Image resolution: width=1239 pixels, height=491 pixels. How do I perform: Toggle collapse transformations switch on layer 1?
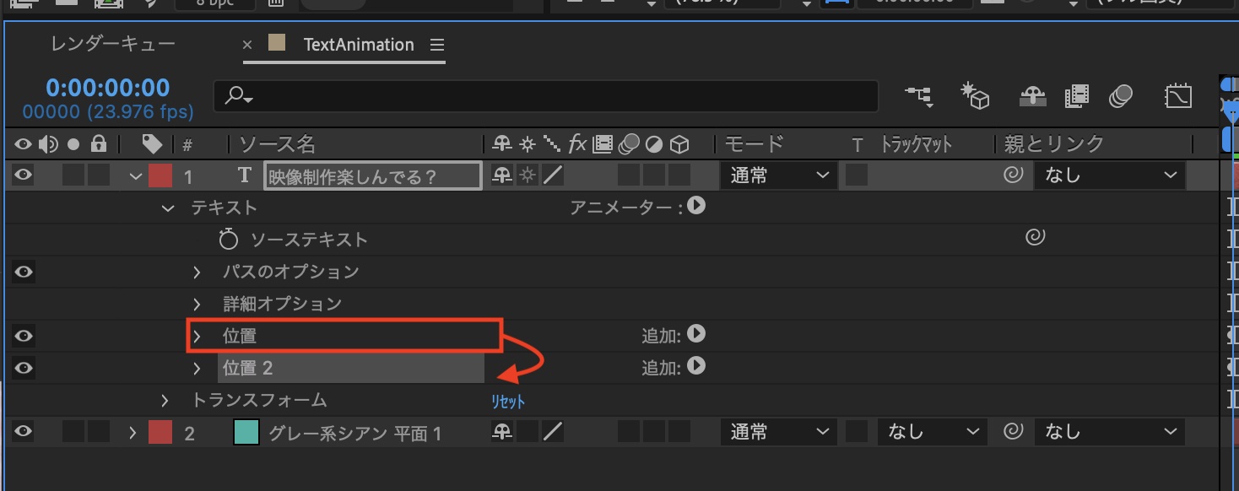[x=528, y=175]
